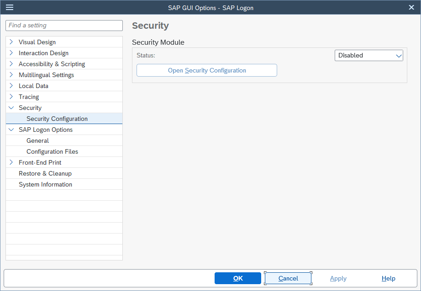Expand the Interaction Design chevron

pos(11,53)
